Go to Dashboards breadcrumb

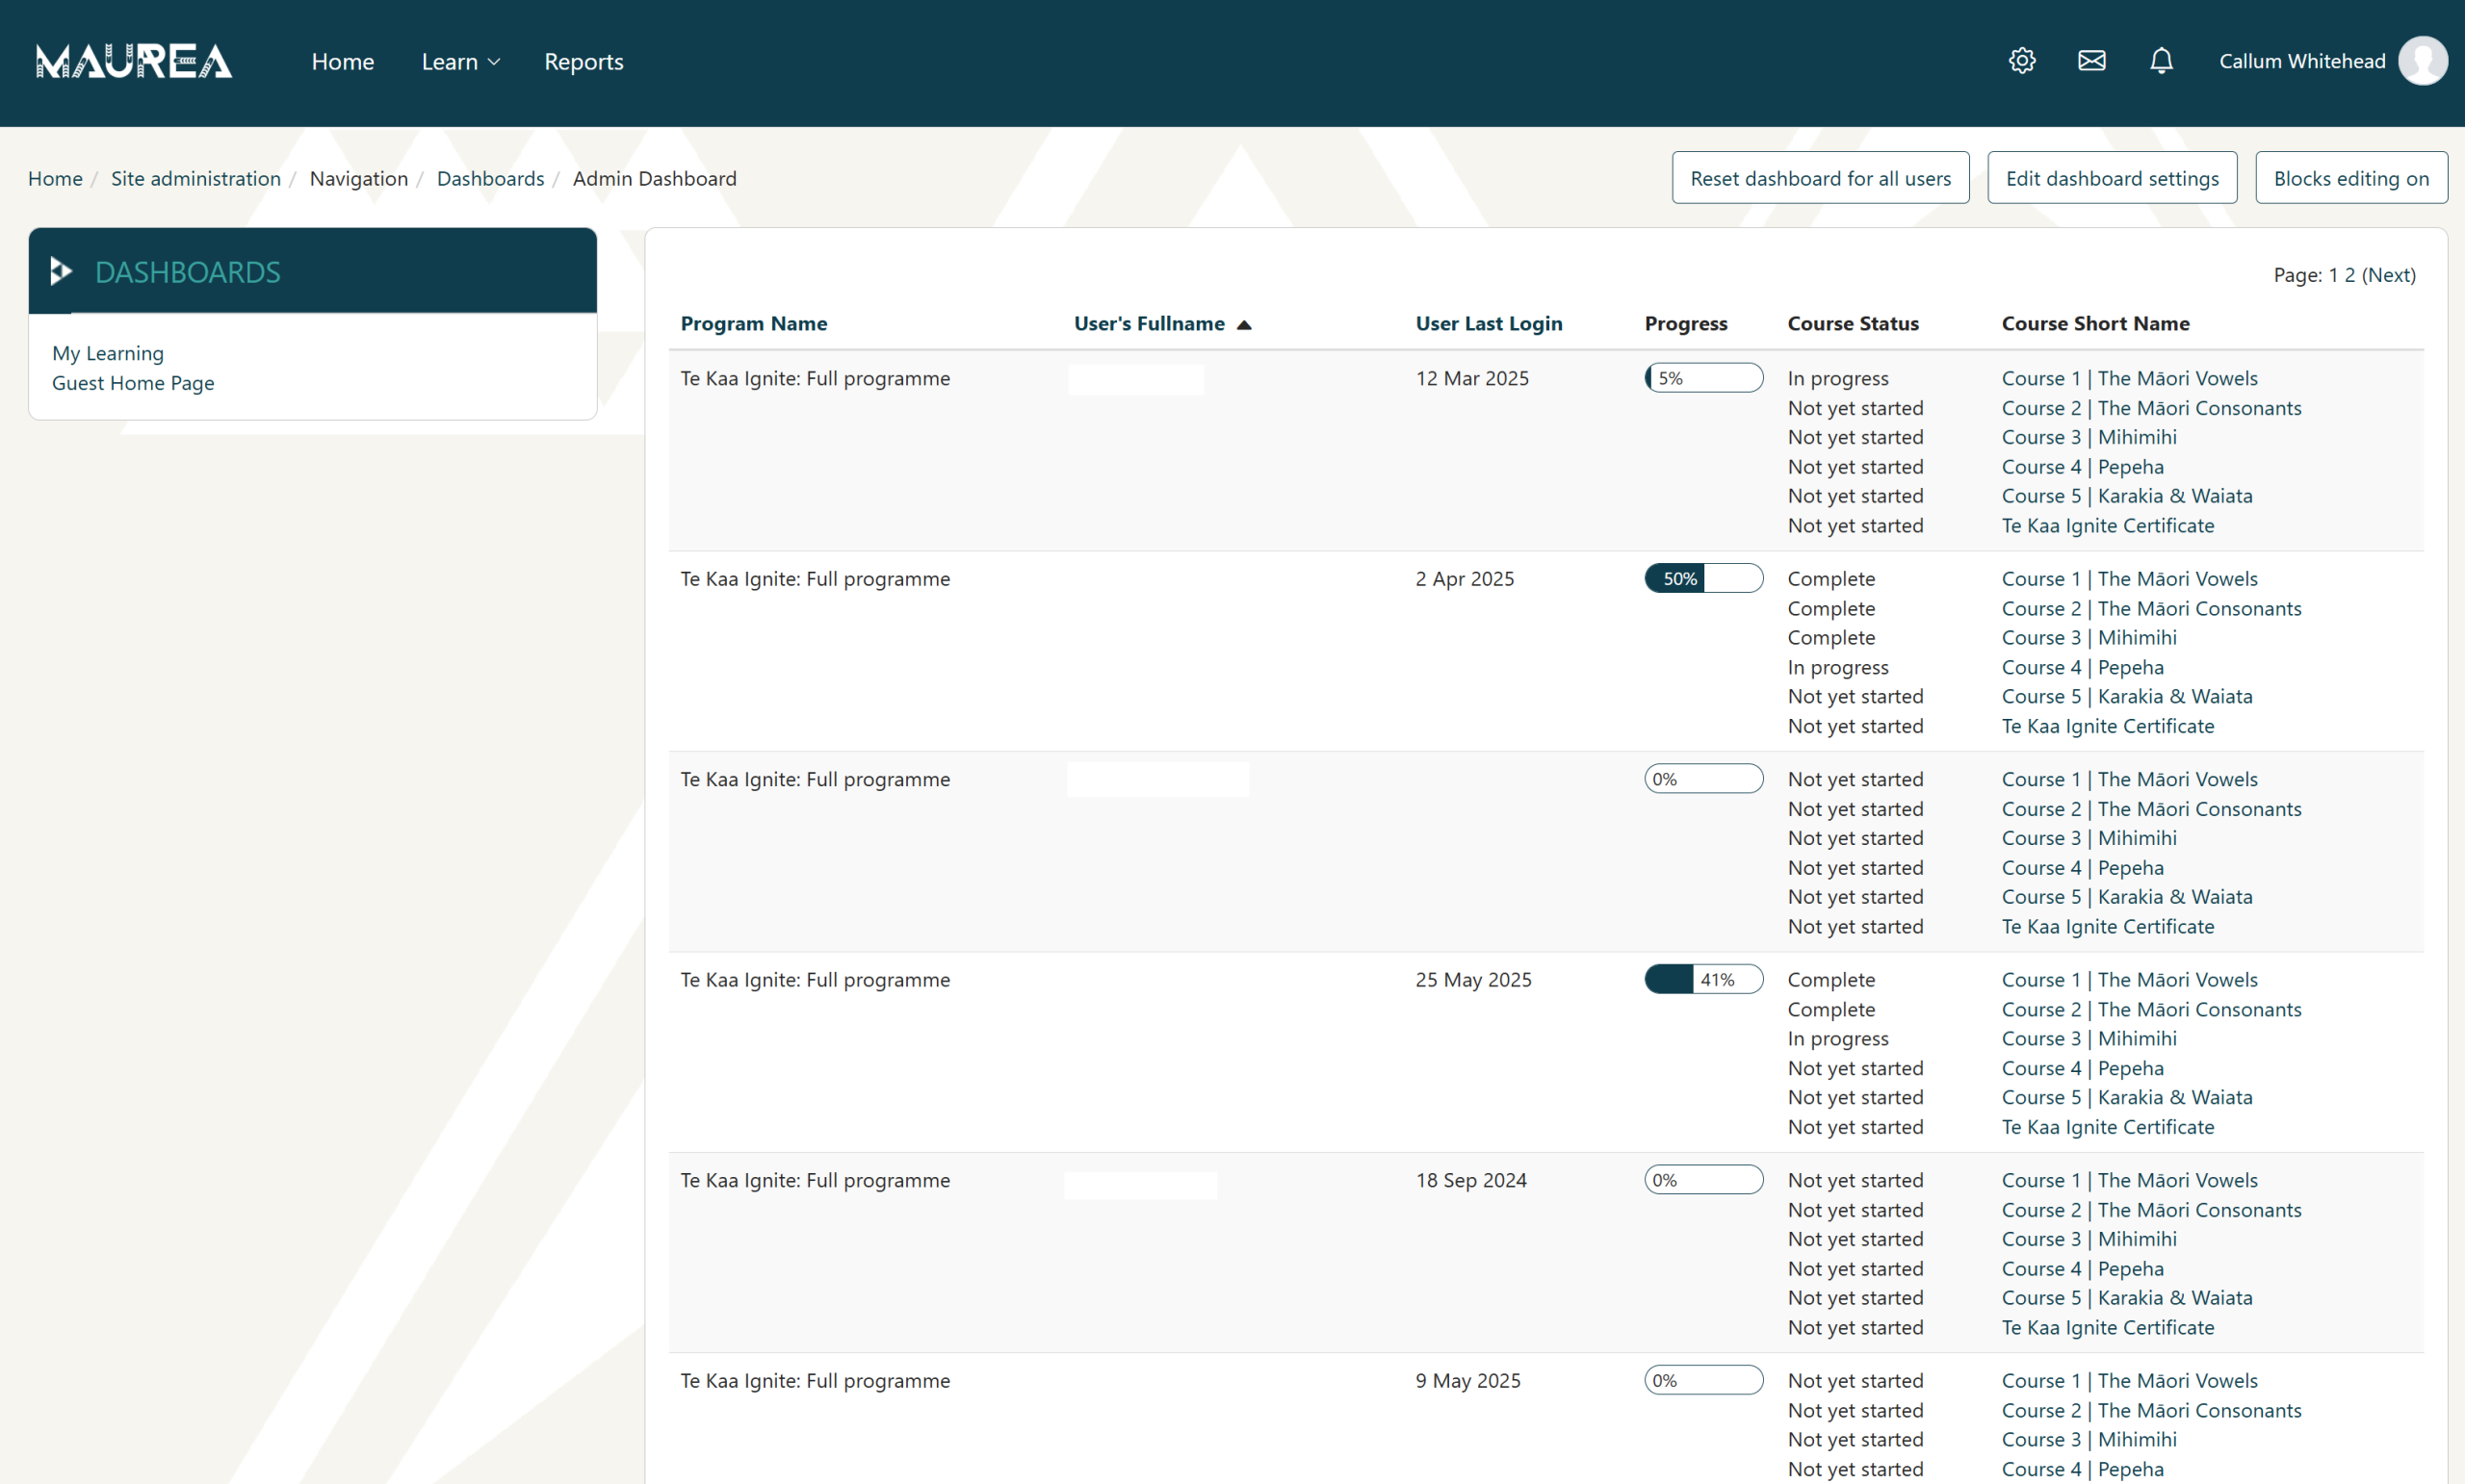point(490,178)
